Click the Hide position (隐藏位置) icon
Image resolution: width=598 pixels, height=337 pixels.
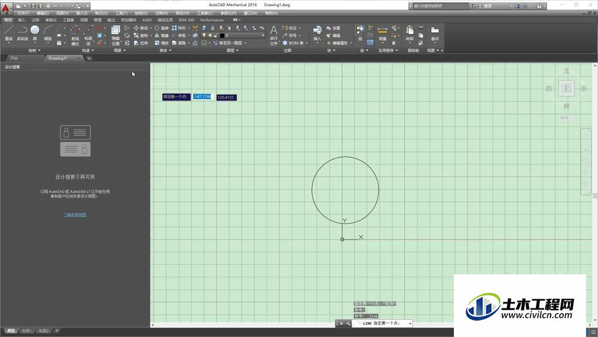pyautogui.click(x=115, y=35)
